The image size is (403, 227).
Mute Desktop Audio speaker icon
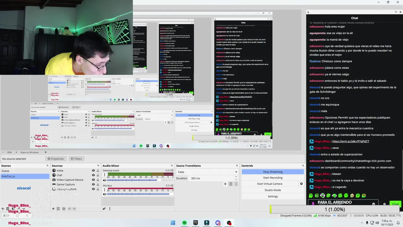coord(105,180)
